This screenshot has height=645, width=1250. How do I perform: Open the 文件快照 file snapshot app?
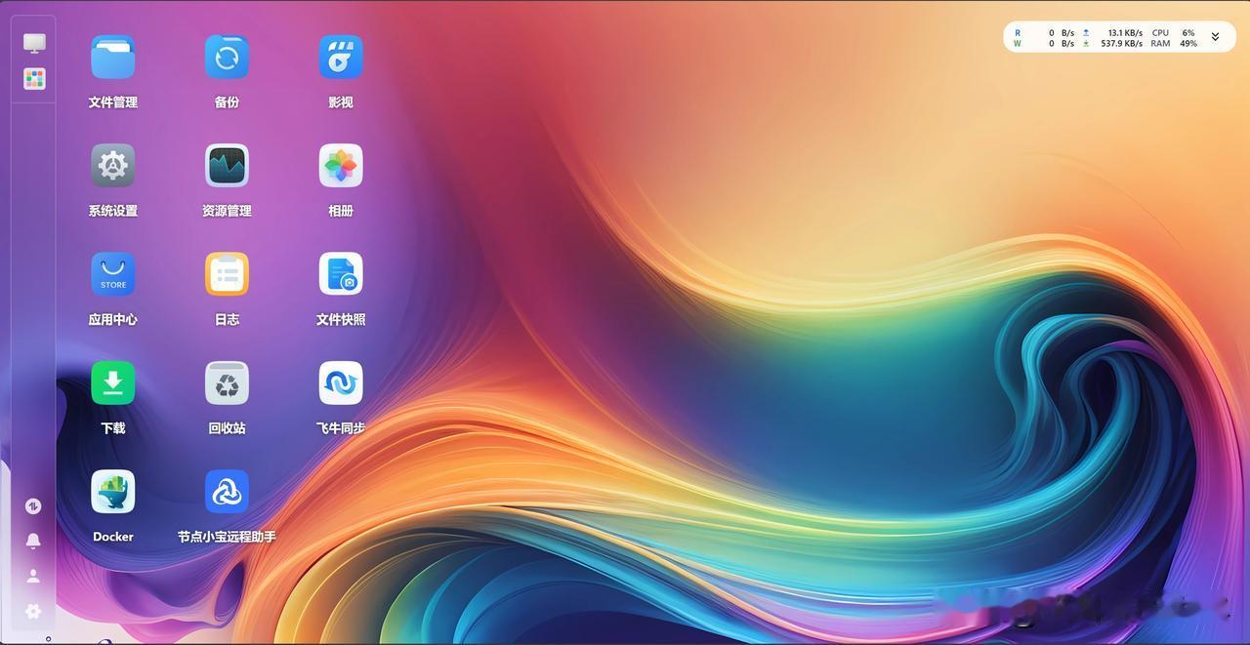coord(341,274)
